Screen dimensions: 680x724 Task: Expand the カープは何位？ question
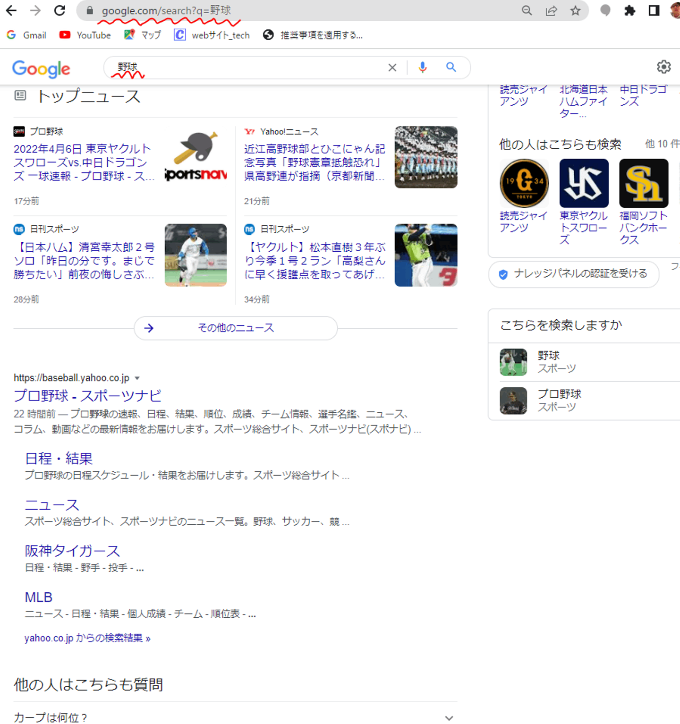[235, 717]
